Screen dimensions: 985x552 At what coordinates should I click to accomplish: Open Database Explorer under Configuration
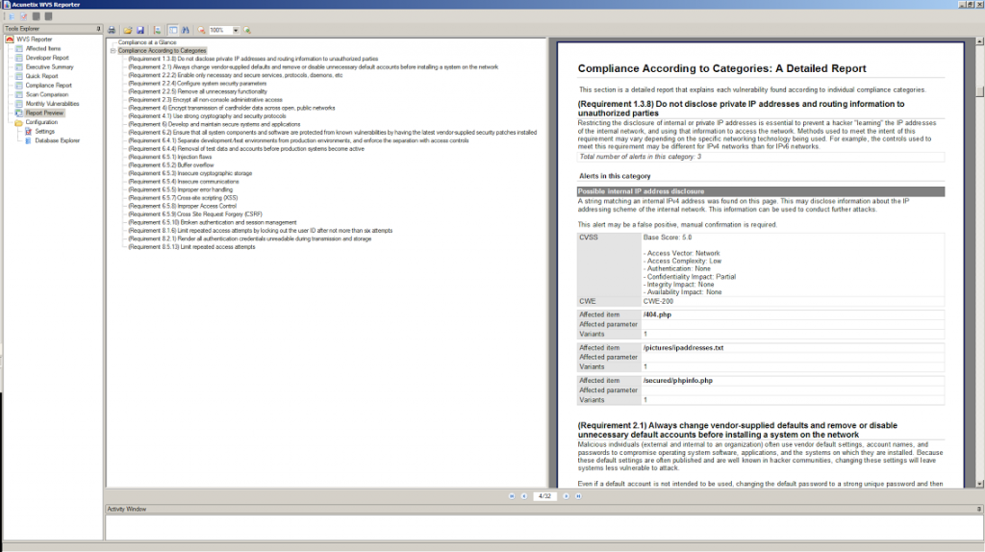pos(57,140)
